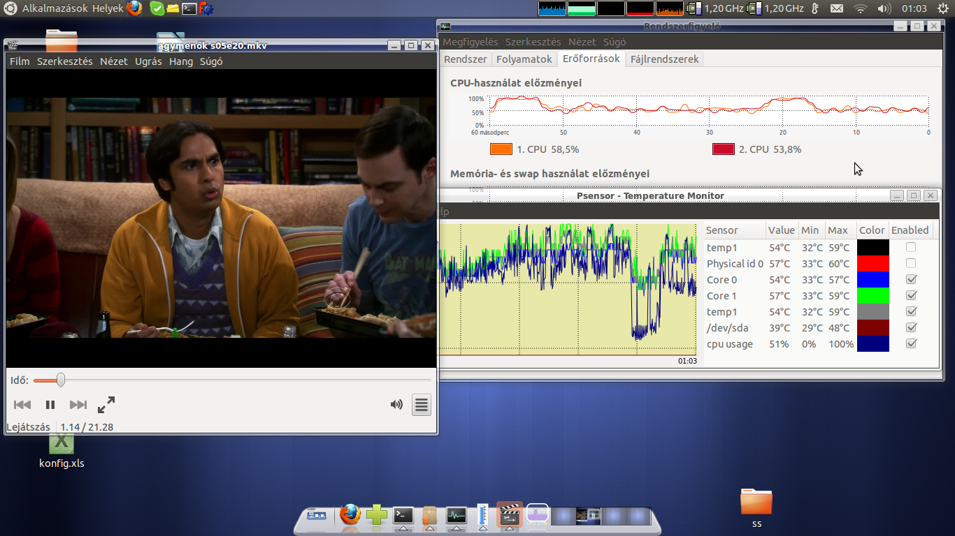Switch to the Folyamatok tab
Image resolution: width=955 pixels, height=536 pixels.
(524, 59)
